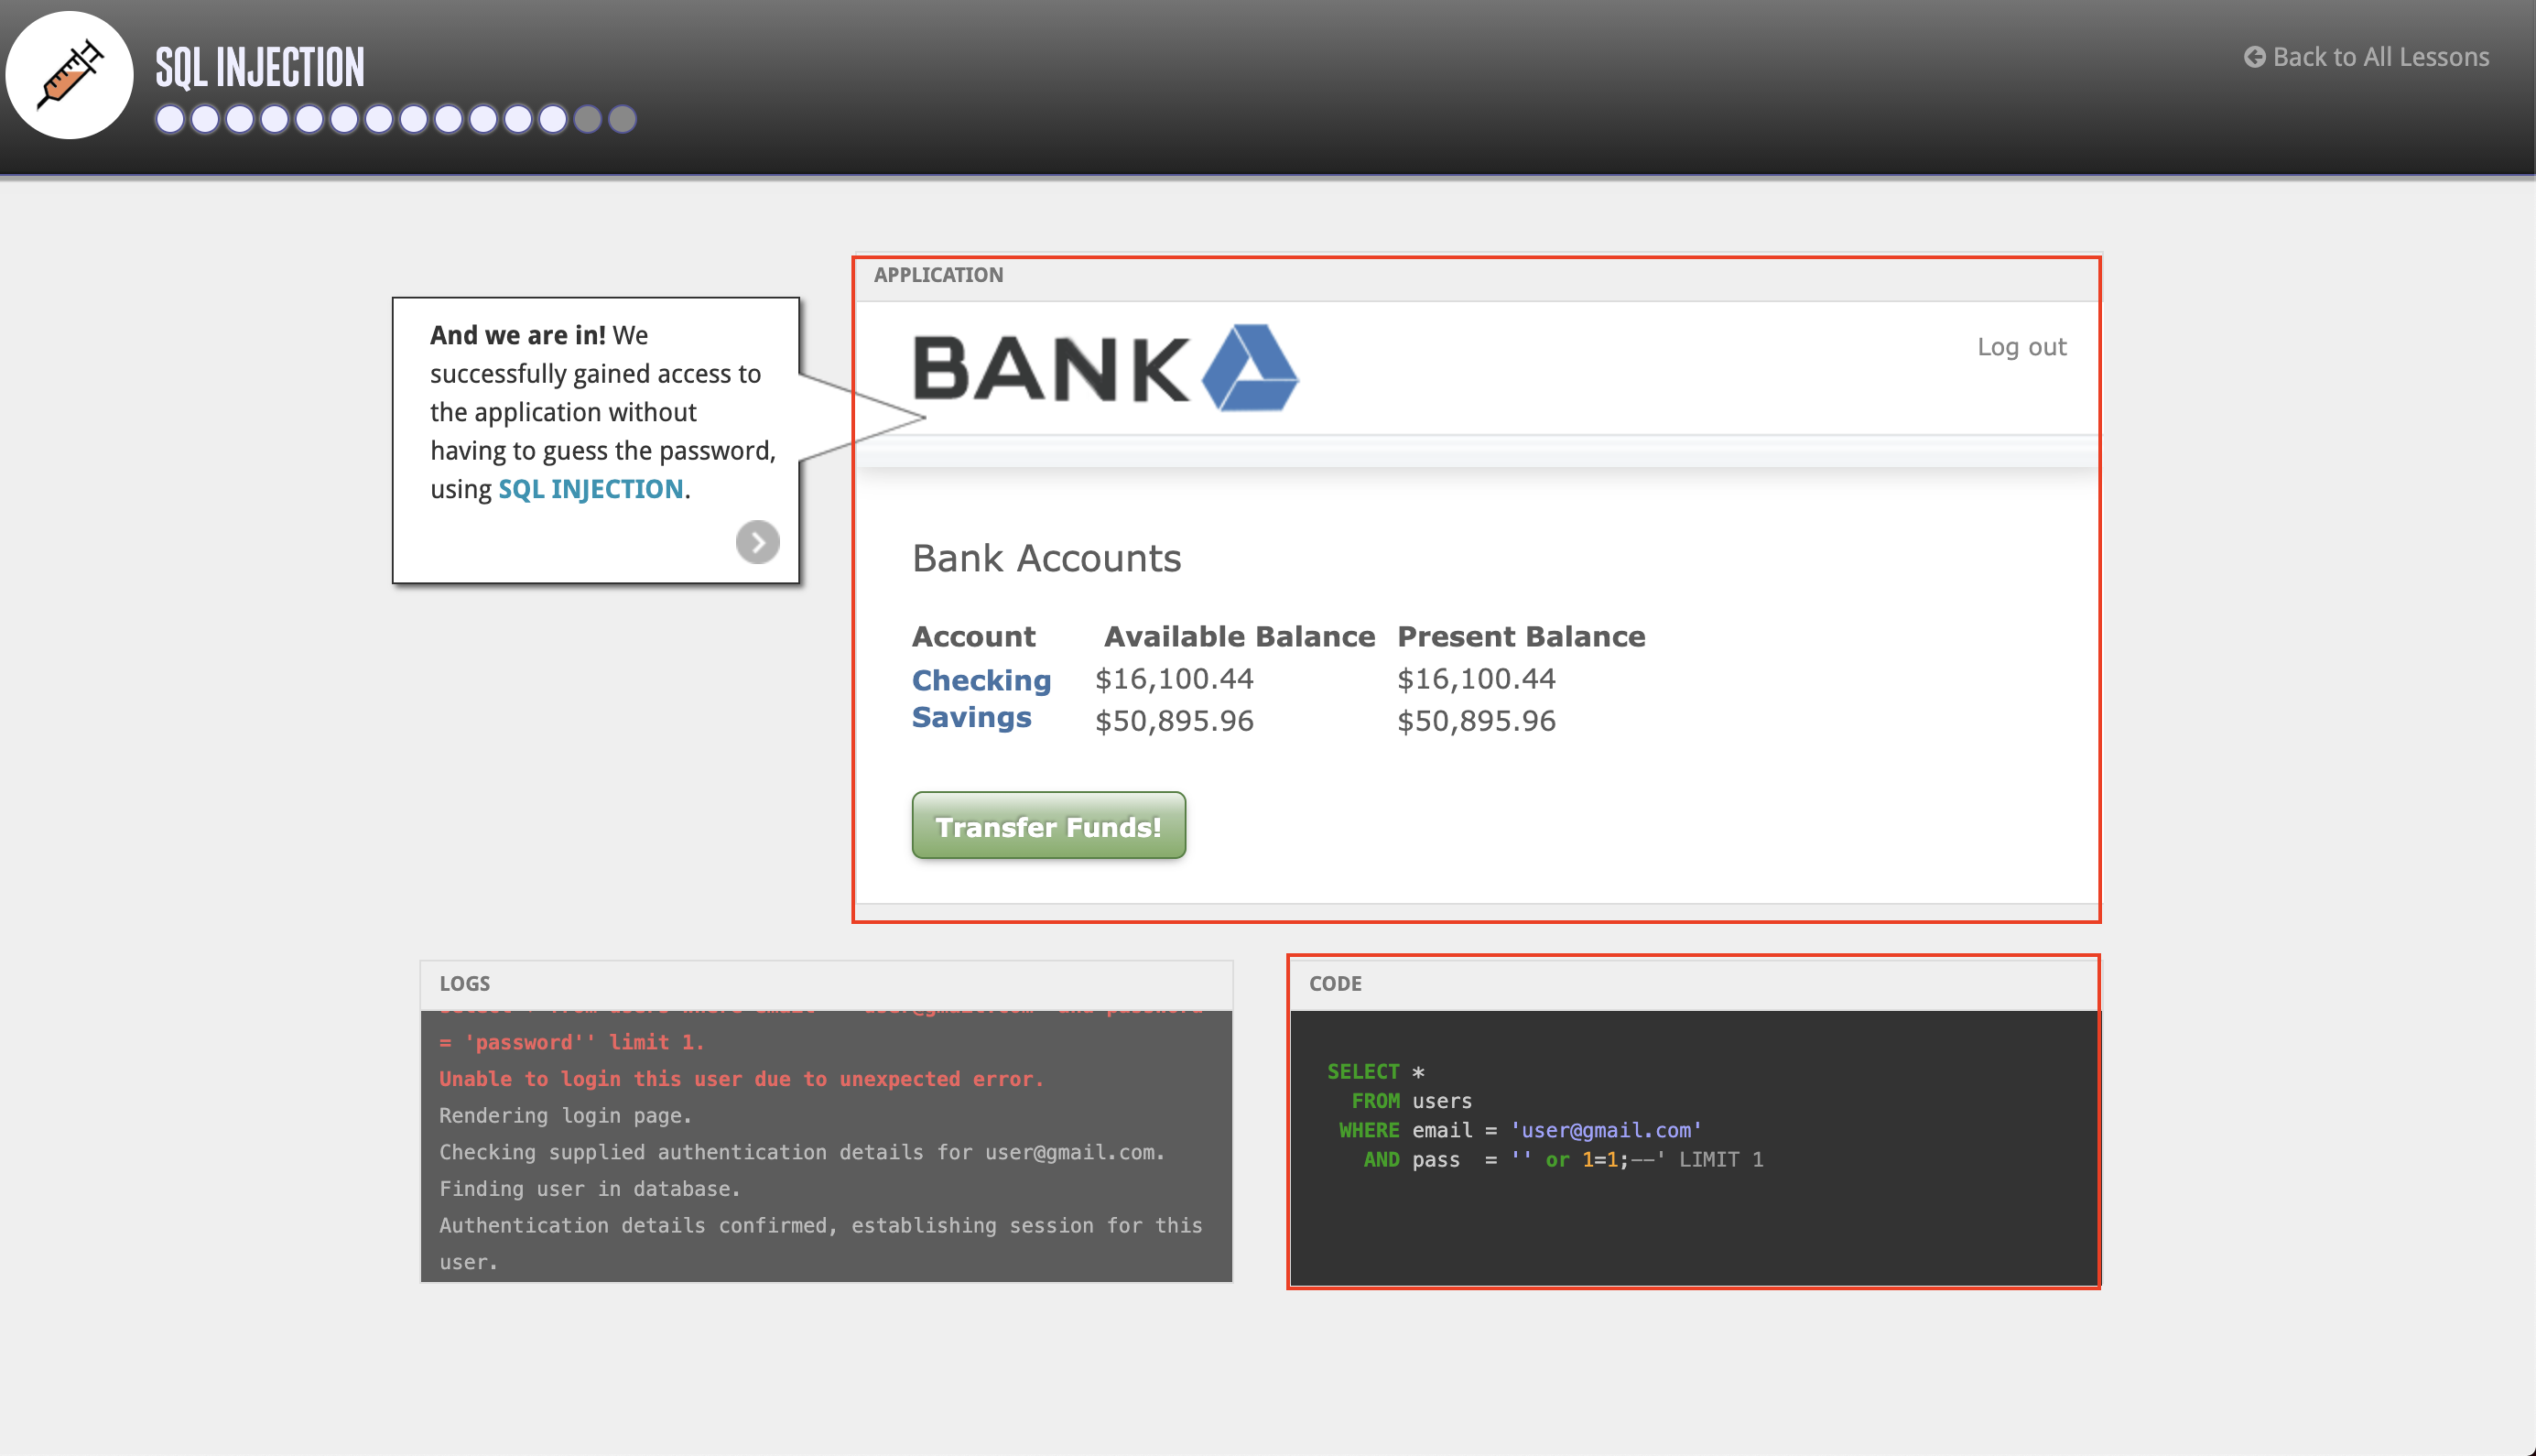Screen dimensions: 2536x1456
Task: Click the LOGS panel header
Action: [826, 984]
